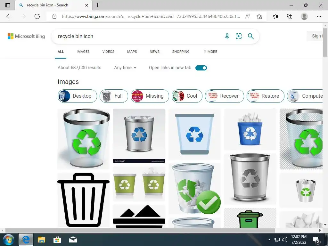Activate Read aloud icon in address bar

(x=248, y=16)
